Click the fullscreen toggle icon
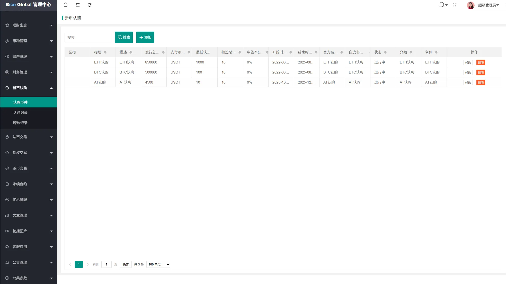This screenshot has width=506, height=284. point(455,5)
